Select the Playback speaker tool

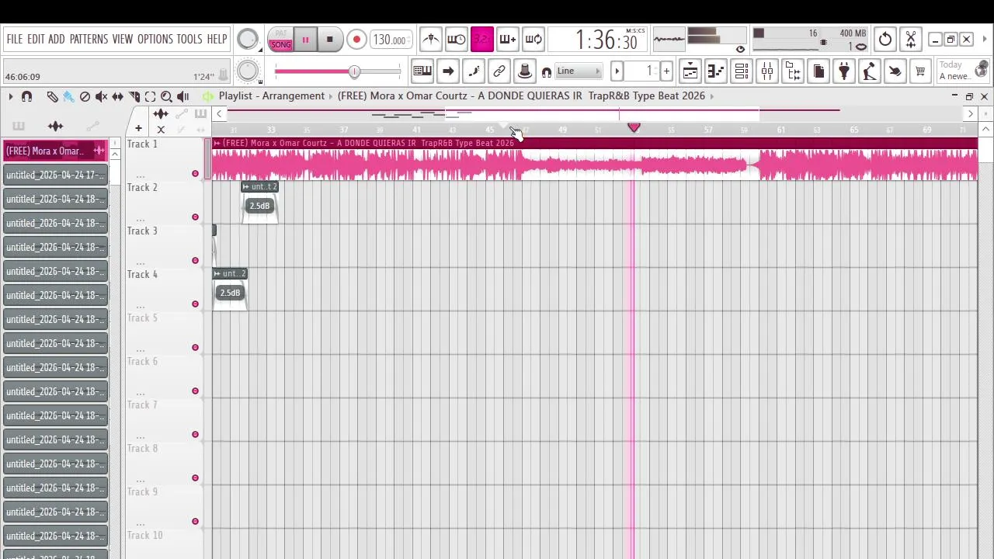[182, 96]
